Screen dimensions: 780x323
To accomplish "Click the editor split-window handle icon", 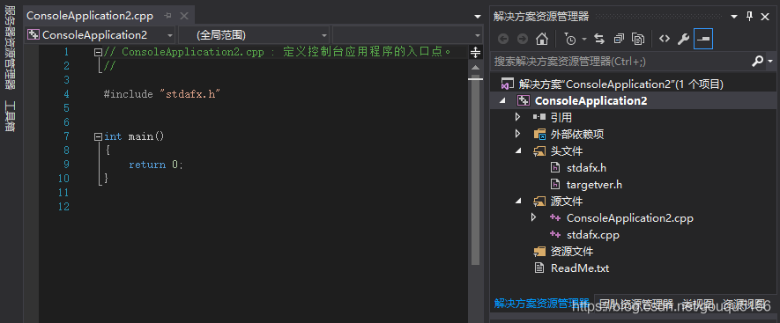I will (x=475, y=52).
